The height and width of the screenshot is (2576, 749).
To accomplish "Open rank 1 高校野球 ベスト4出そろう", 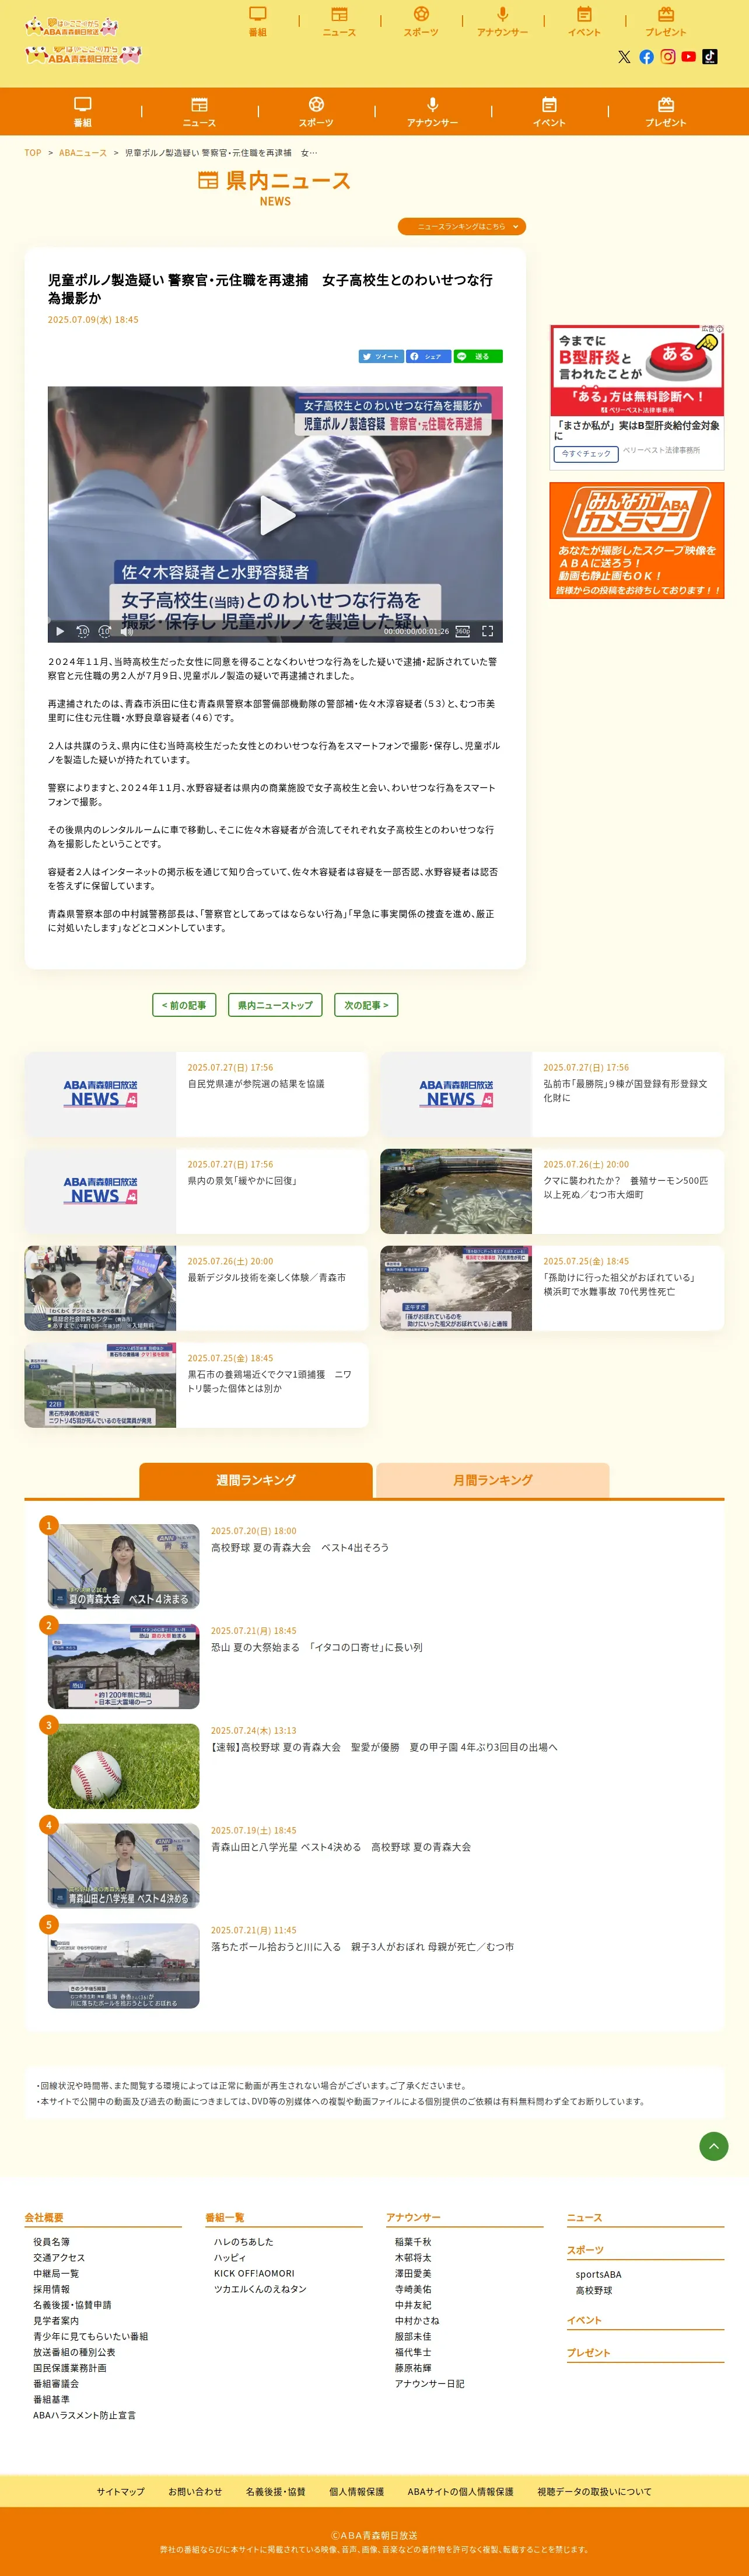I will point(300,1547).
